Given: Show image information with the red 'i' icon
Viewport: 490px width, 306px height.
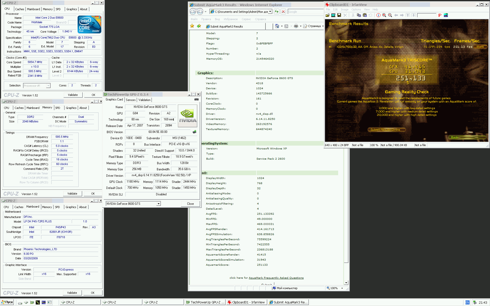Looking at the screenshot, I should tap(378, 15).
